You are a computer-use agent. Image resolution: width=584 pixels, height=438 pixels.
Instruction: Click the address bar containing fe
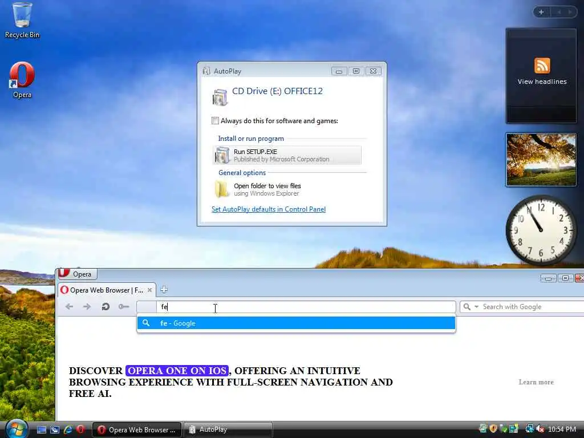(306, 307)
